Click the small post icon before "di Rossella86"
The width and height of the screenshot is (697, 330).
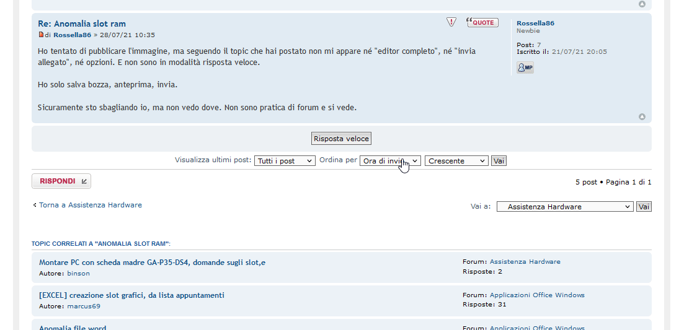(41, 35)
